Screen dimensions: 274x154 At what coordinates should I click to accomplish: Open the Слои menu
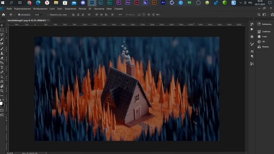52,9
